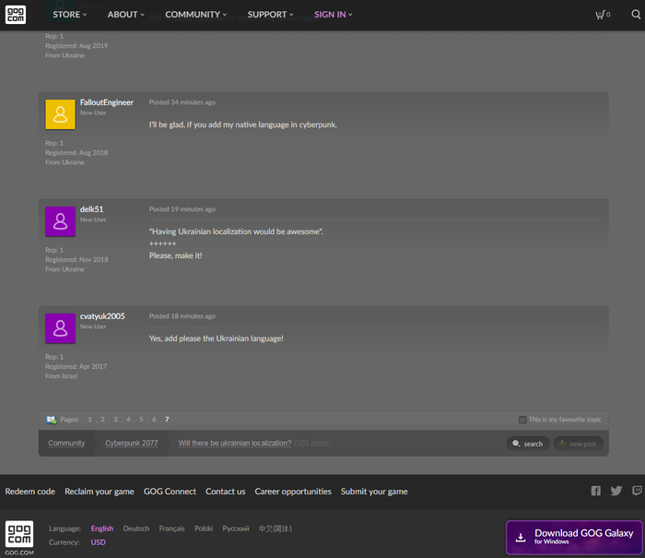Open Cyberpunk 2077 forum breadcrumb
645x558 pixels.
tap(131, 443)
